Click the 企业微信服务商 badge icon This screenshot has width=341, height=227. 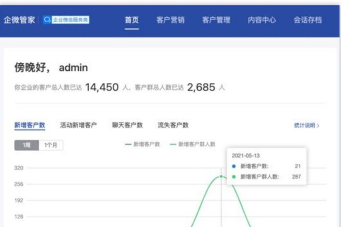tap(66, 20)
